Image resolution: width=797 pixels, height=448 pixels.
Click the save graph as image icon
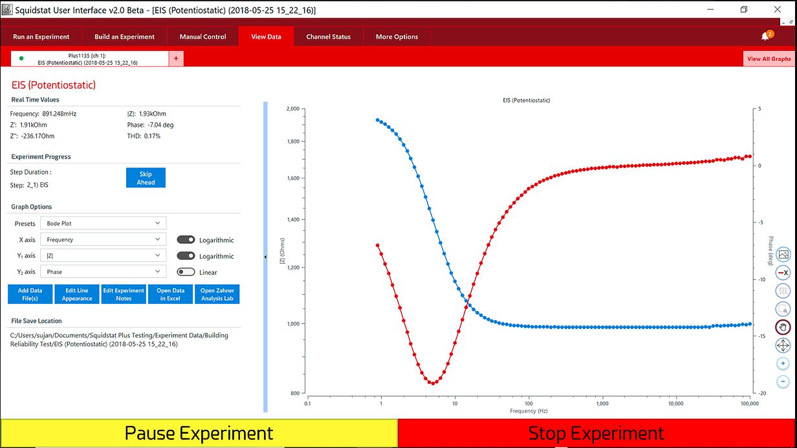(x=783, y=254)
